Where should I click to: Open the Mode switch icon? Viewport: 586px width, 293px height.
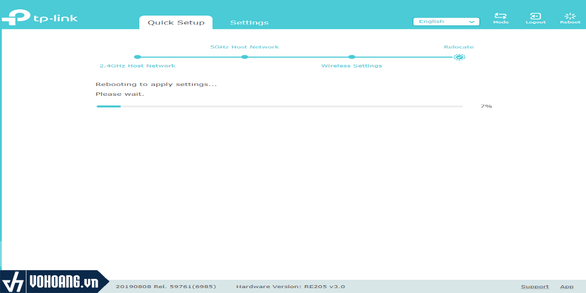click(x=501, y=16)
